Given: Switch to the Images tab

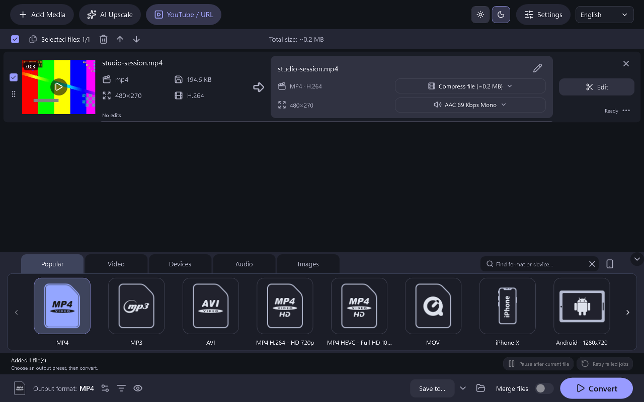Looking at the screenshot, I should pyautogui.click(x=308, y=264).
